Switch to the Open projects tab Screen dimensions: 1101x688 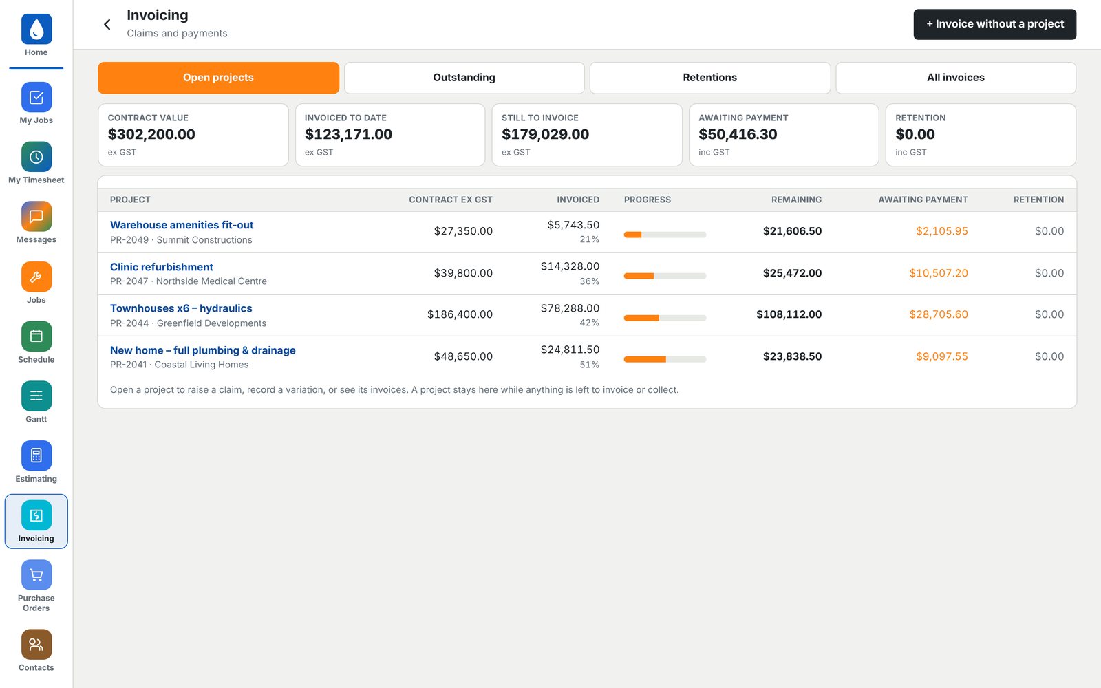(218, 78)
